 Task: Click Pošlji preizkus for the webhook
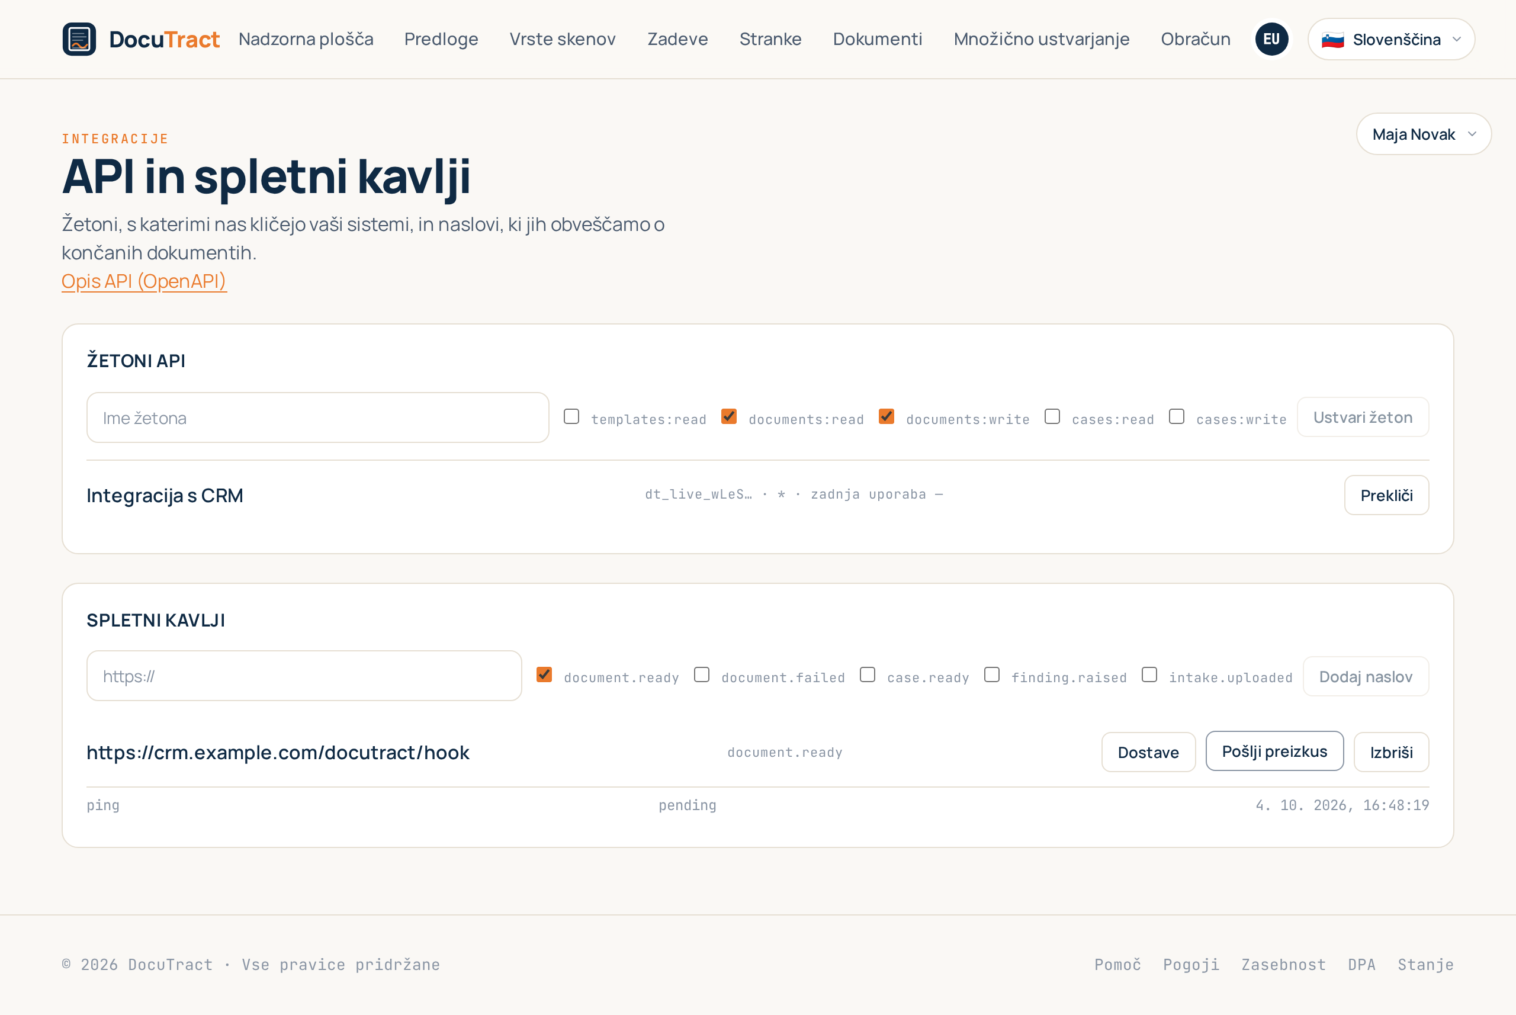click(x=1274, y=751)
